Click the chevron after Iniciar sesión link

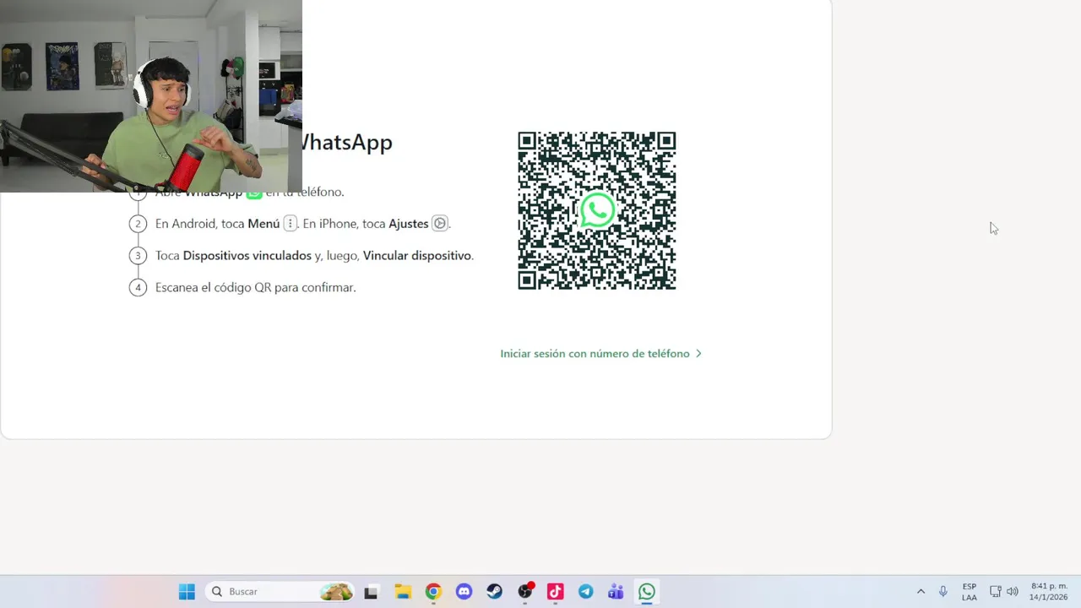(x=698, y=354)
